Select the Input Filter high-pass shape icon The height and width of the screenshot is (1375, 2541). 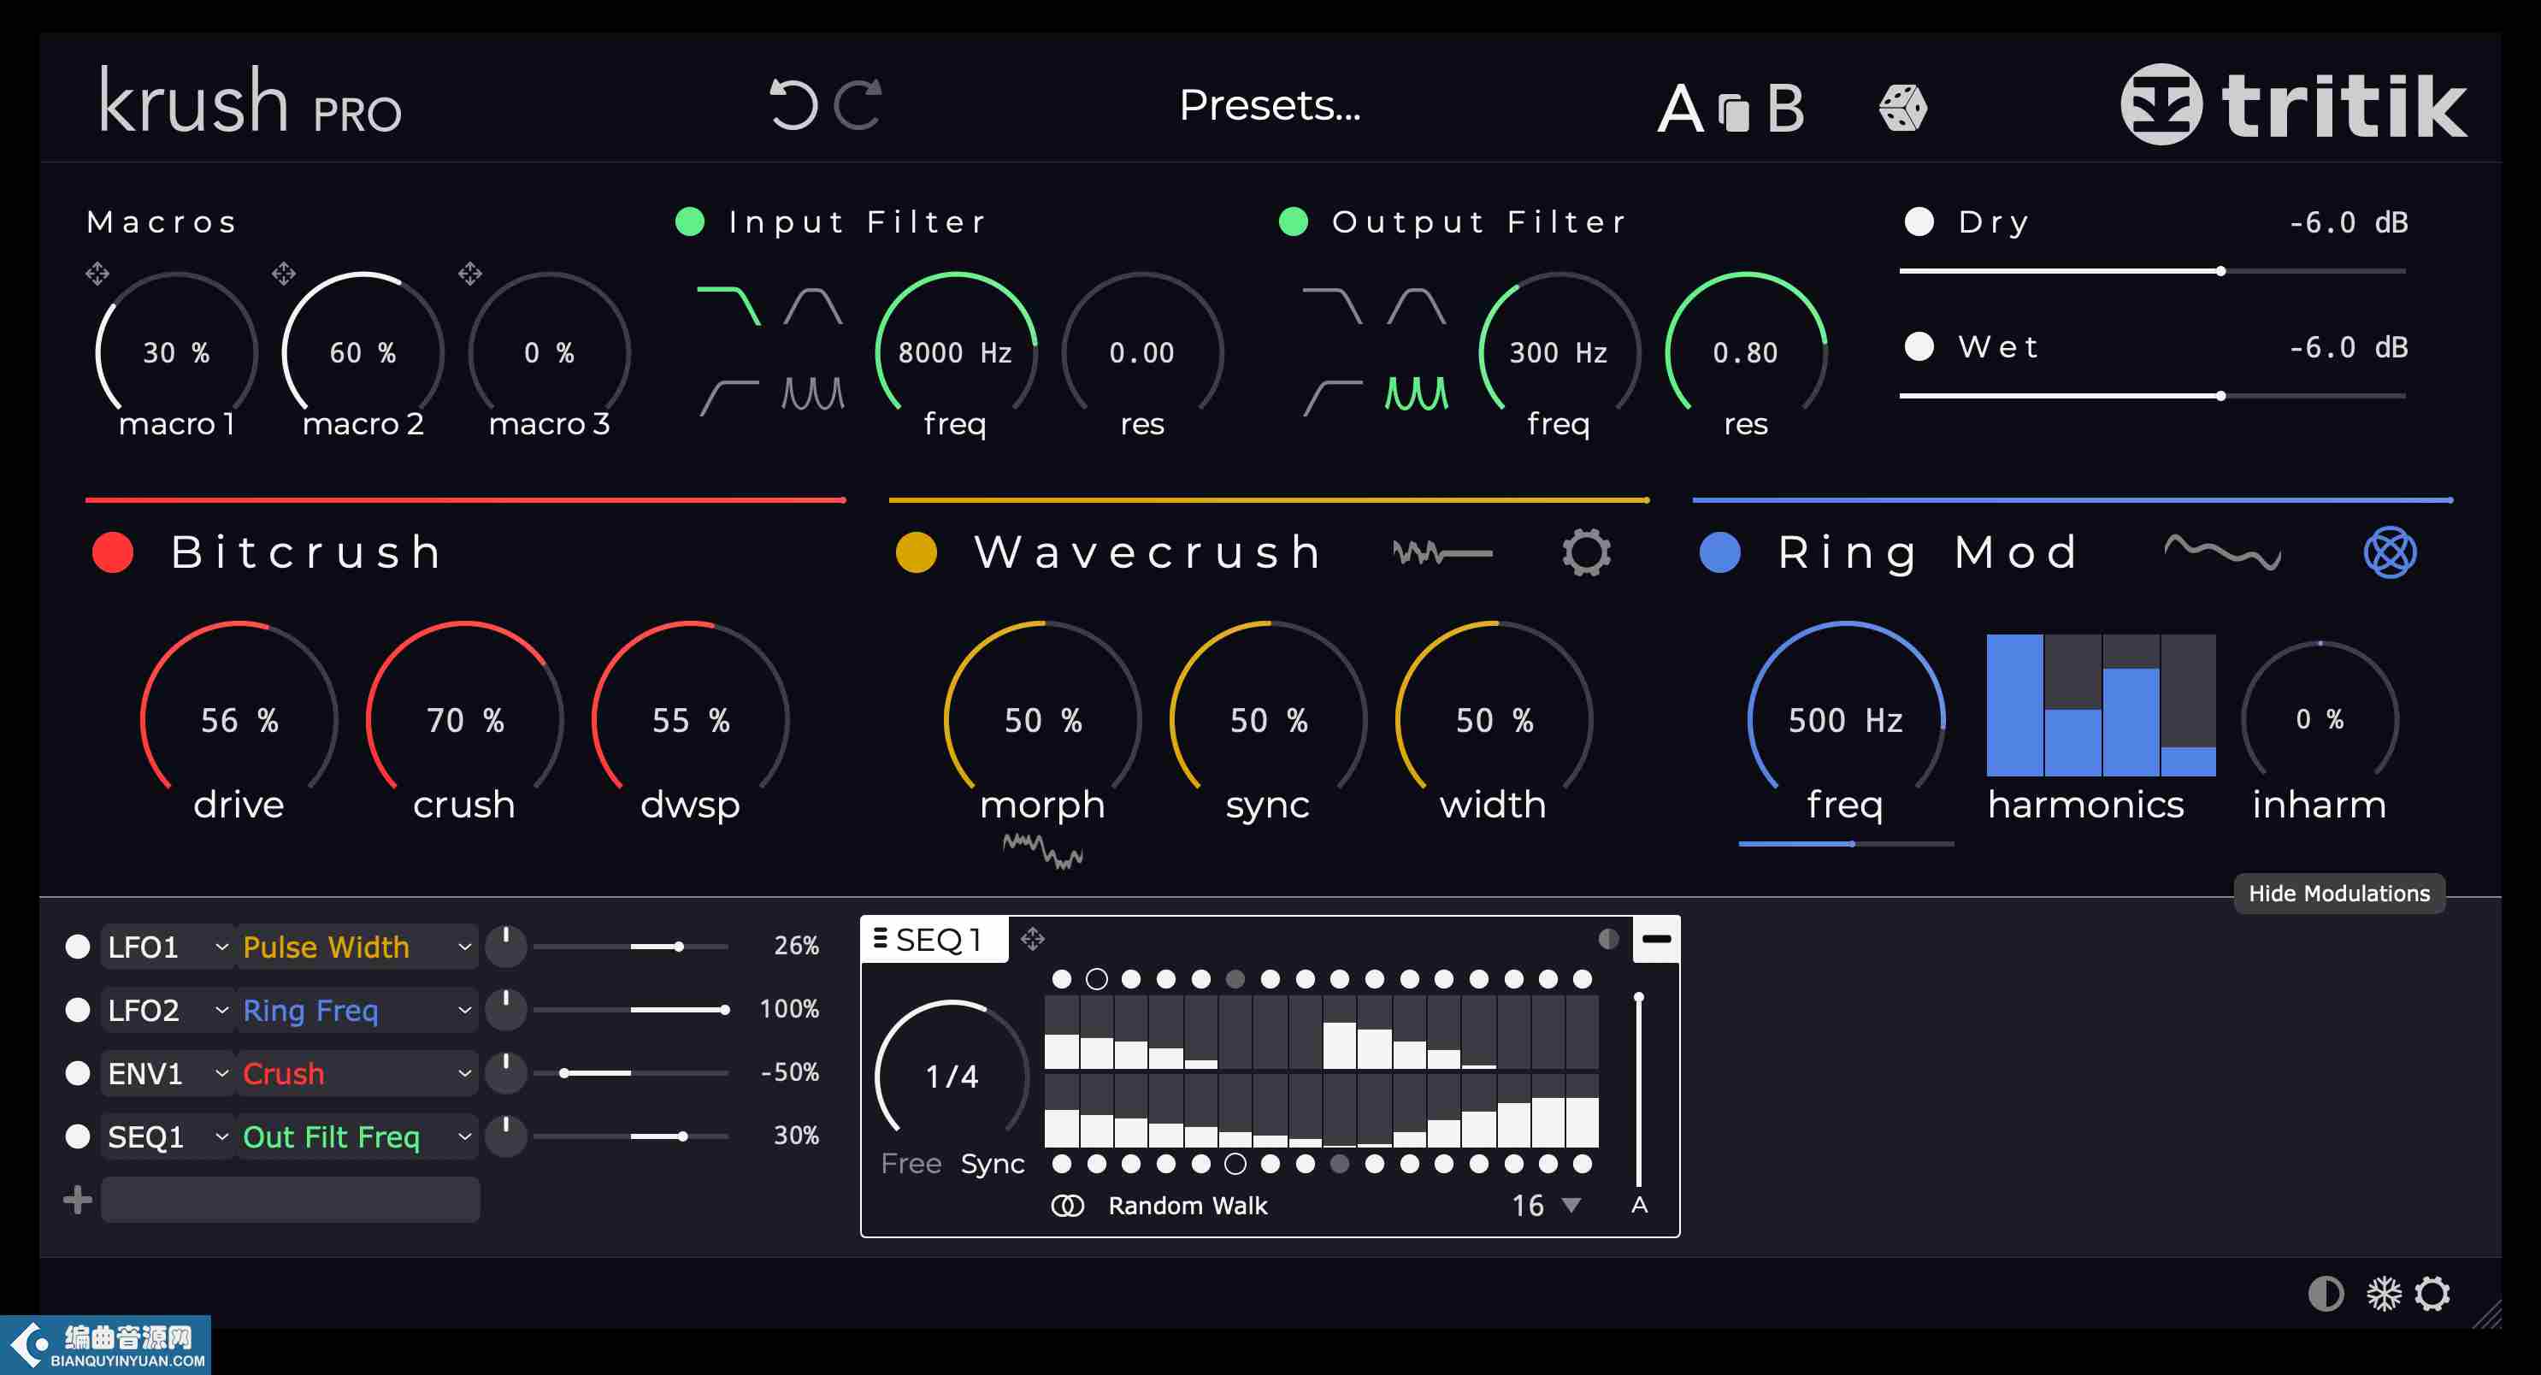coord(729,397)
